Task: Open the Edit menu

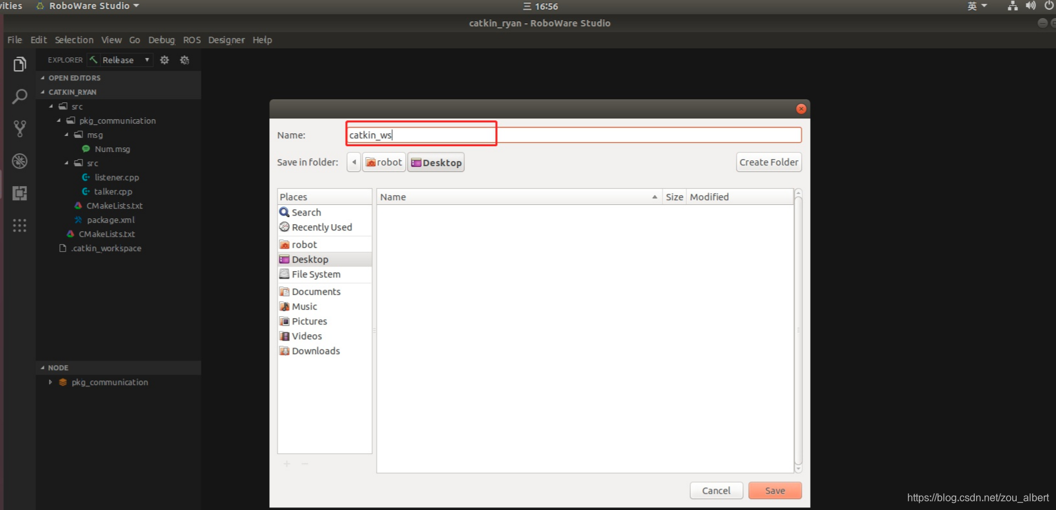Action: [x=39, y=40]
